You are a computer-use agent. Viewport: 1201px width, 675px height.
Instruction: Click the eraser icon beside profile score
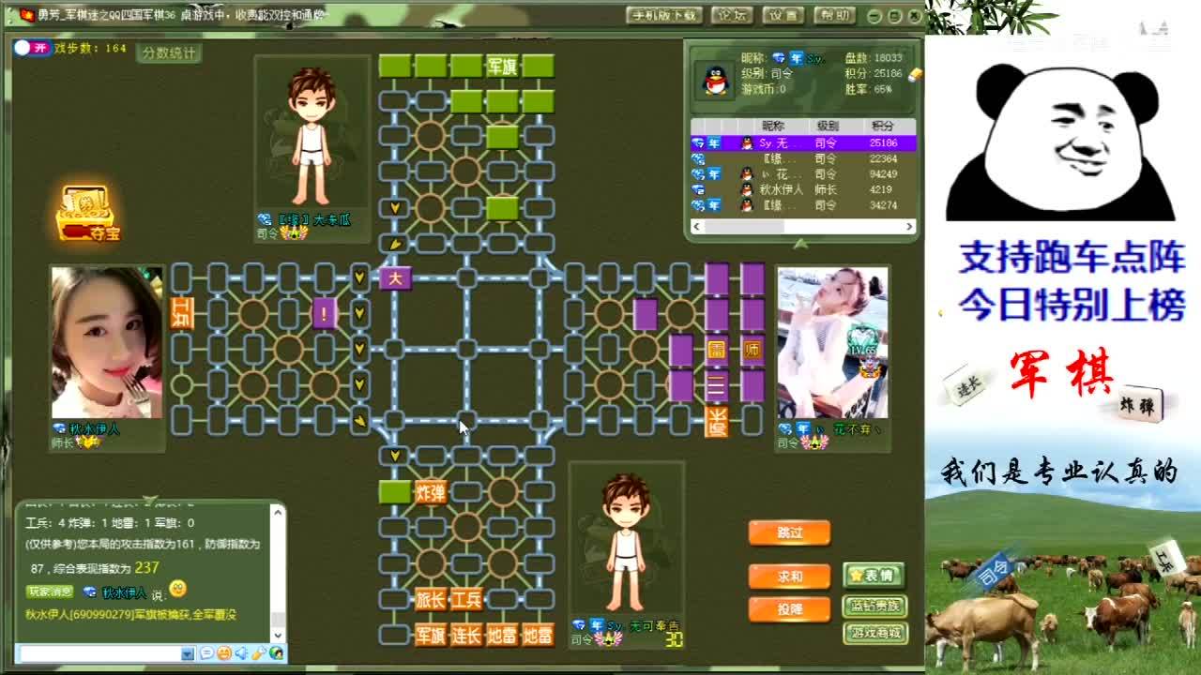(915, 74)
